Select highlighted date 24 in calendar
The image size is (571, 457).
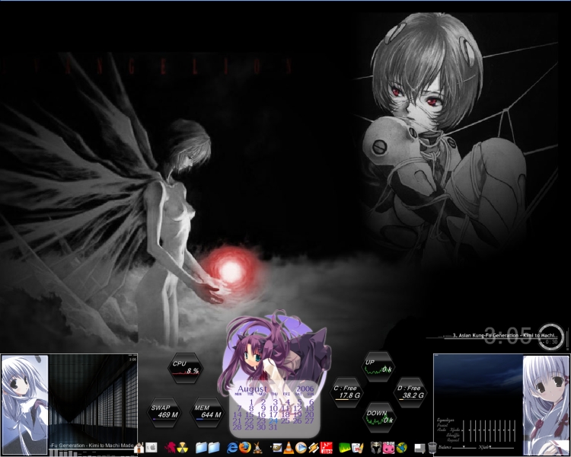coord(273,421)
